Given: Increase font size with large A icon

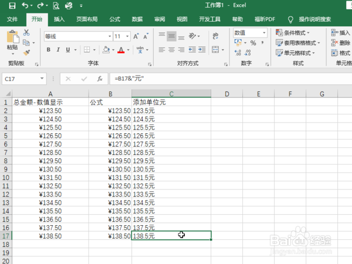Looking at the screenshot, I should 136,36.
